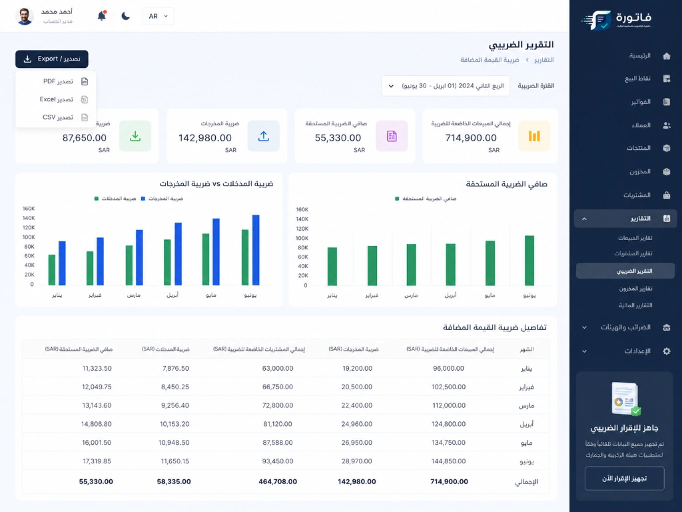Click the Export / تصدير button
Viewport: 682px width, 512px height.
pos(52,59)
